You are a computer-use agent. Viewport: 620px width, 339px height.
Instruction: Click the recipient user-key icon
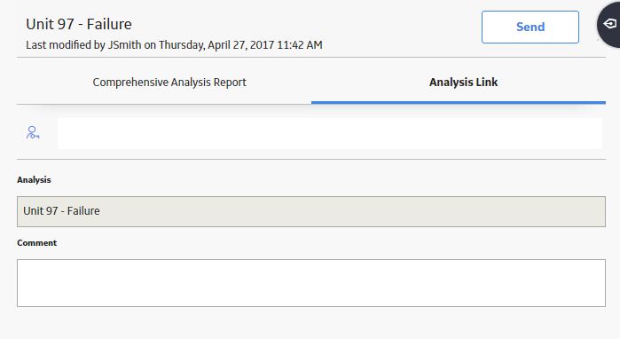coord(33,132)
